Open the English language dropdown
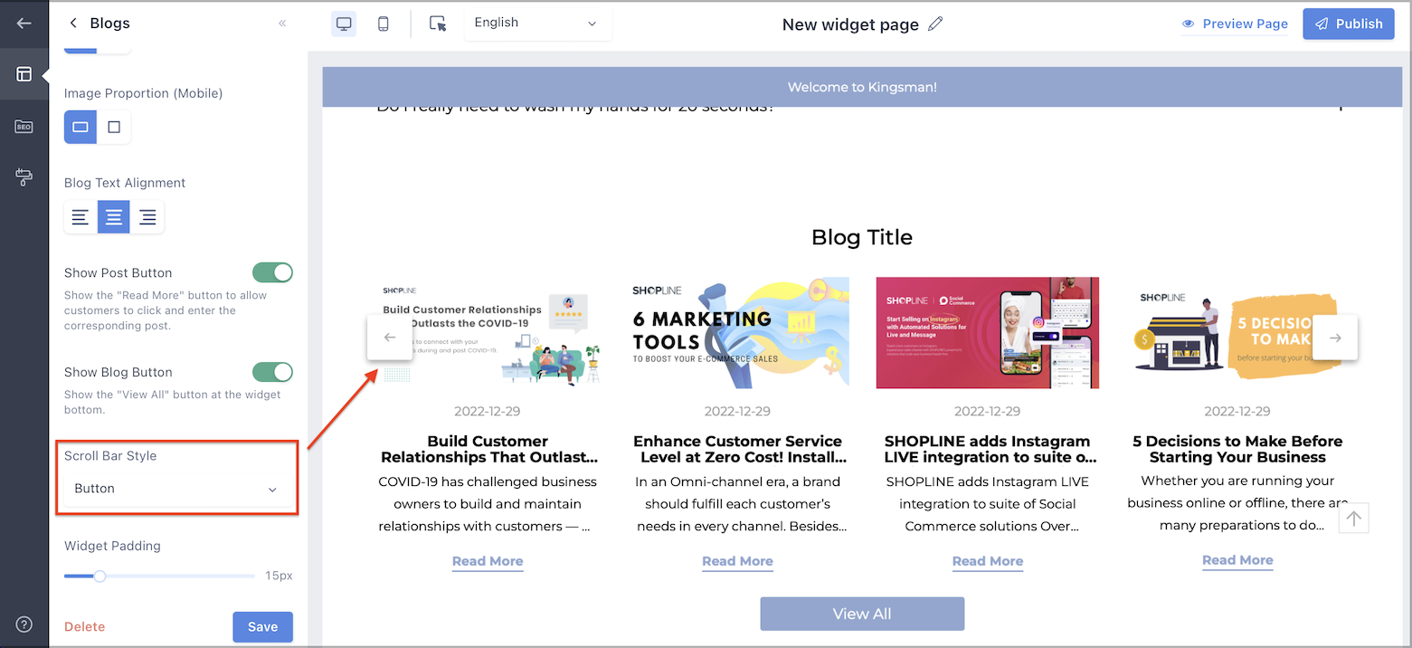 click(x=537, y=24)
